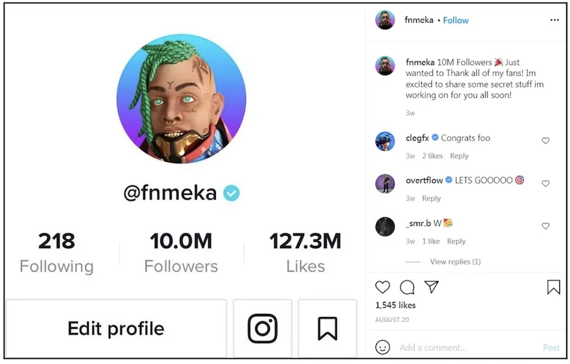Expand View replies (1)
The width and height of the screenshot is (570, 364).
pyautogui.click(x=455, y=261)
